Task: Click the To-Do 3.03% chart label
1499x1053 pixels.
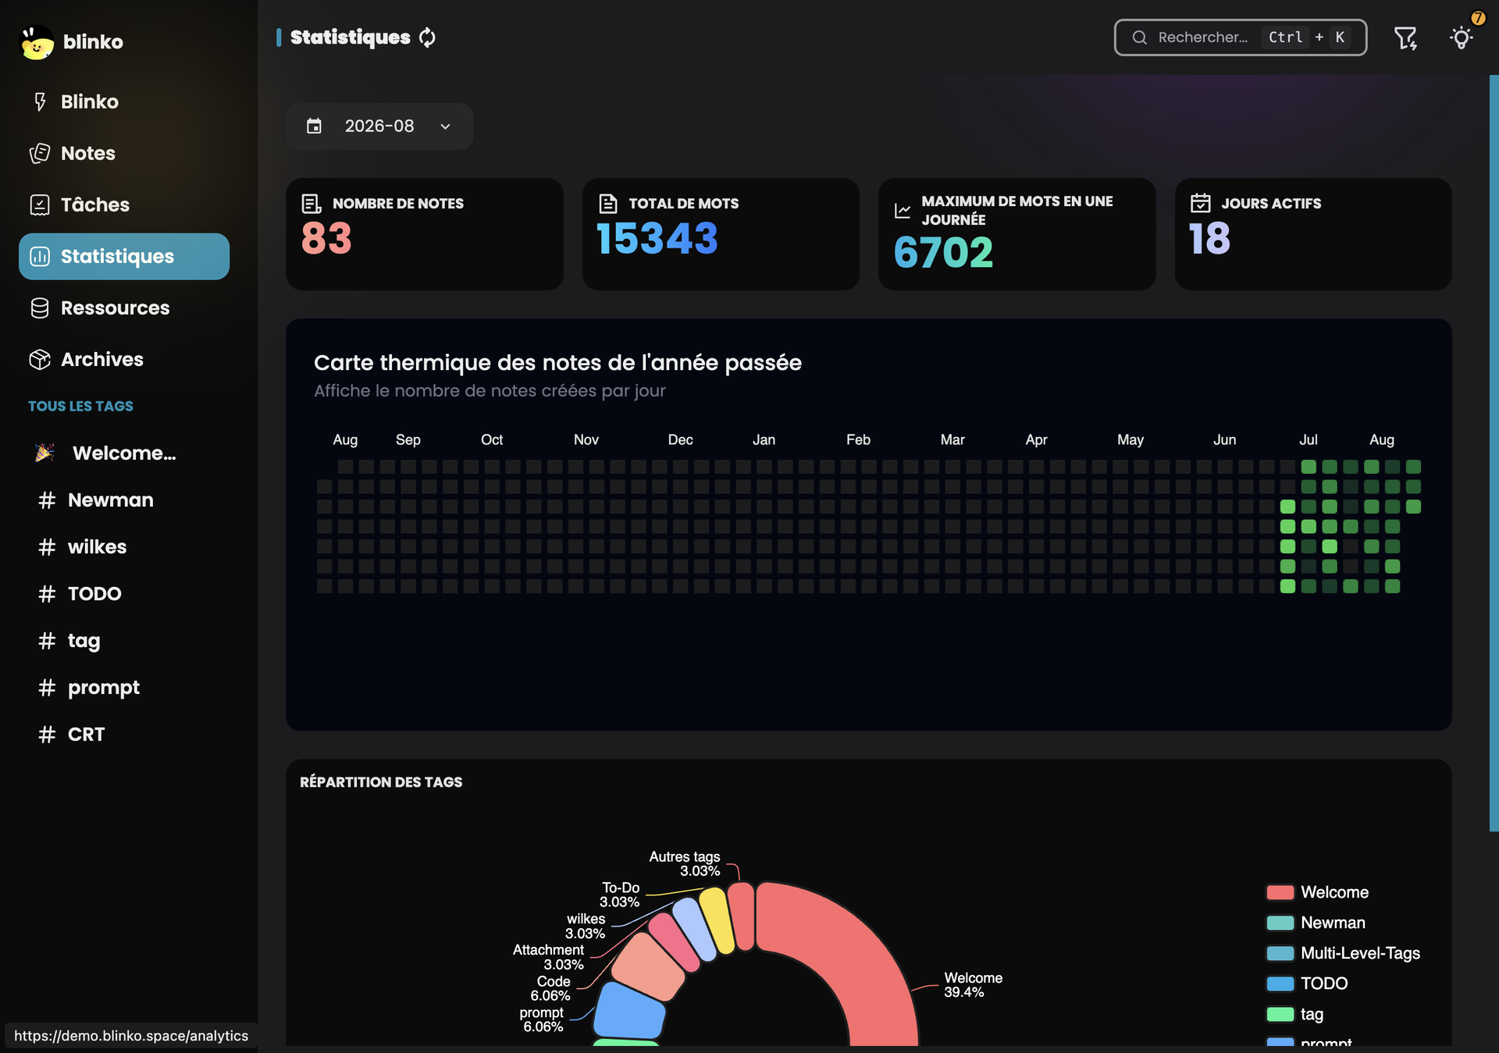Action: pyautogui.click(x=620, y=895)
